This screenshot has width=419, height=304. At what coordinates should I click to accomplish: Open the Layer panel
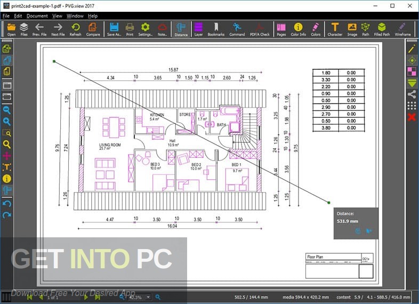tap(198, 29)
